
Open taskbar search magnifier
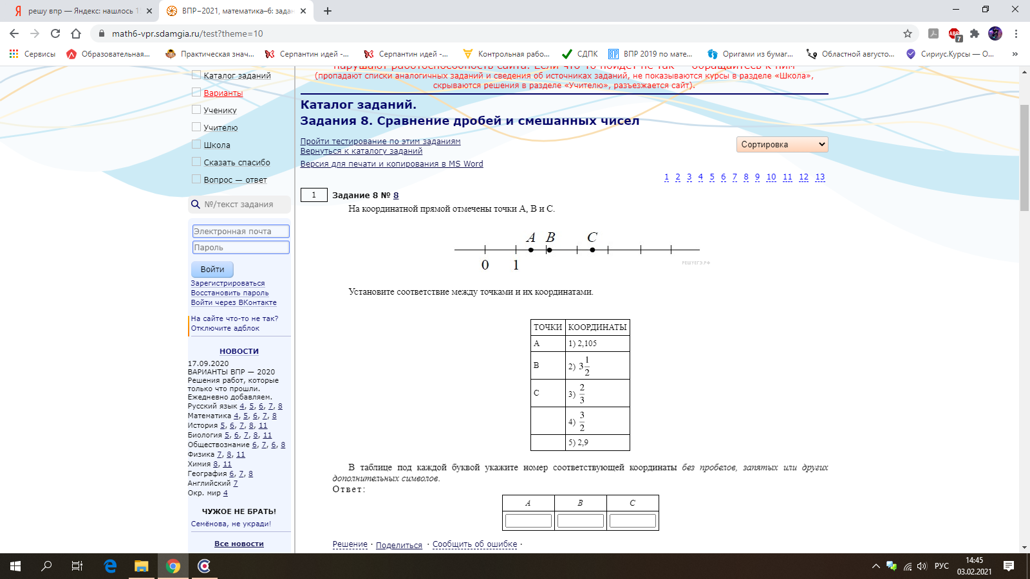[x=46, y=566]
